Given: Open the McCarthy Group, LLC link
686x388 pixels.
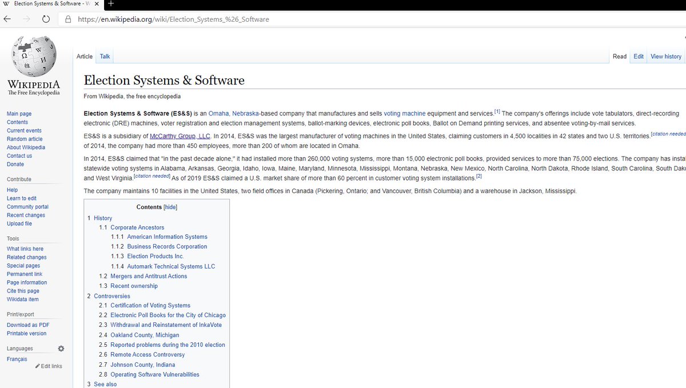Looking at the screenshot, I should tap(180, 136).
